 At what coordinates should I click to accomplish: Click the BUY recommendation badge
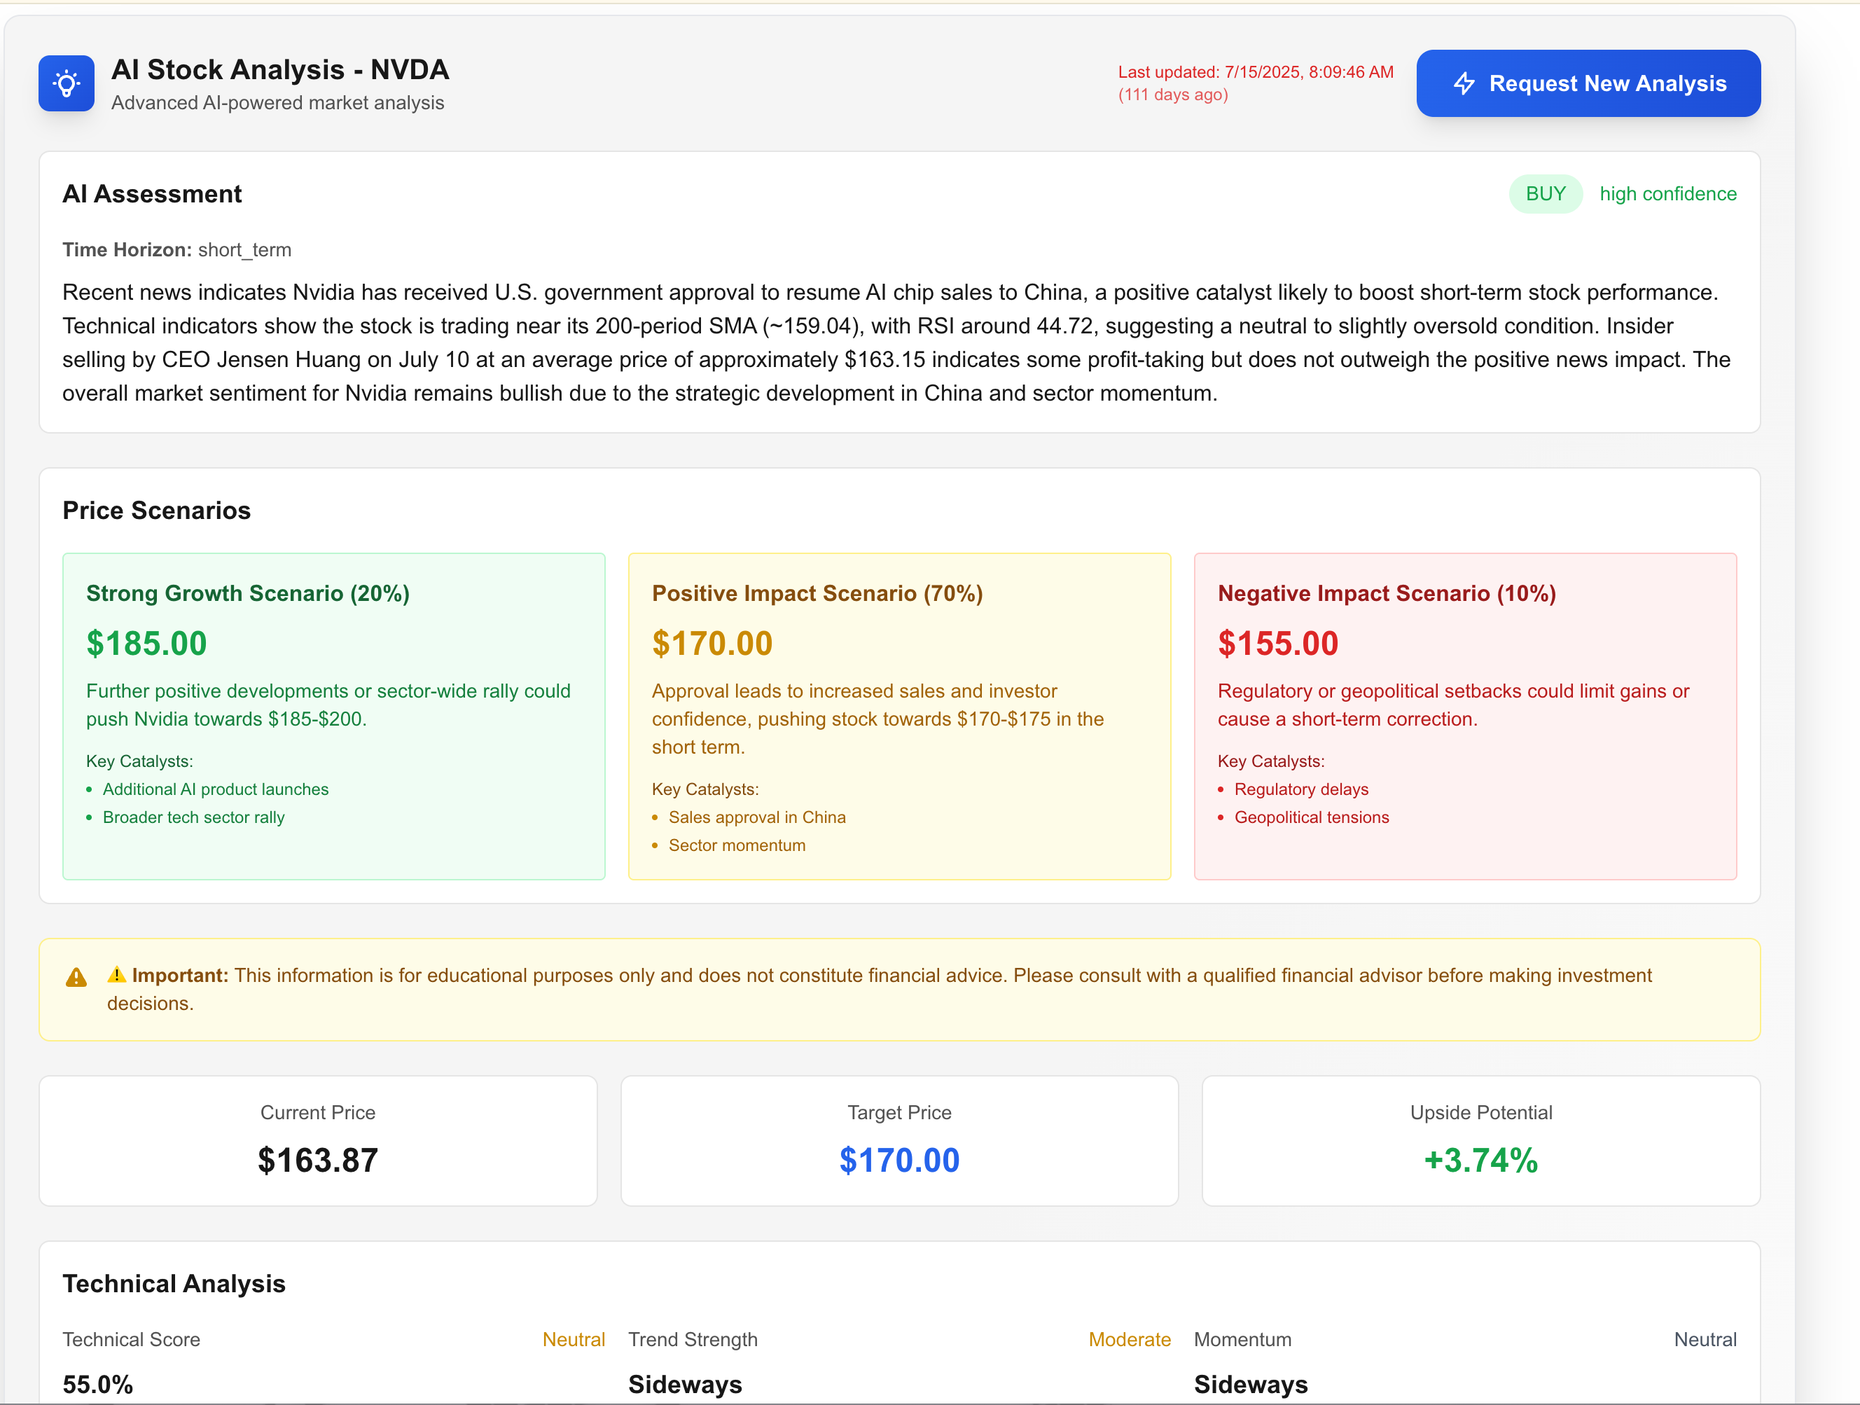pos(1545,194)
